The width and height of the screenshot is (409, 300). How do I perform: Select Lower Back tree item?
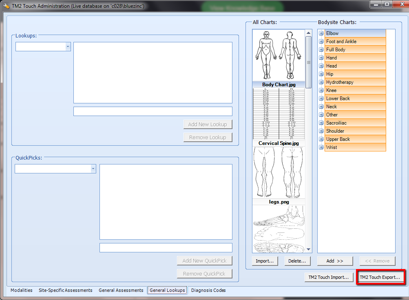pos(355,99)
